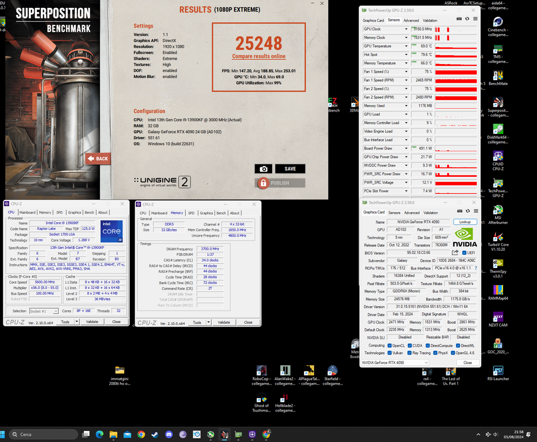Image resolution: width=537 pixels, height=442 pixels.
Task: Open Discord from the taskbar
Action: (x=169, y=434)
